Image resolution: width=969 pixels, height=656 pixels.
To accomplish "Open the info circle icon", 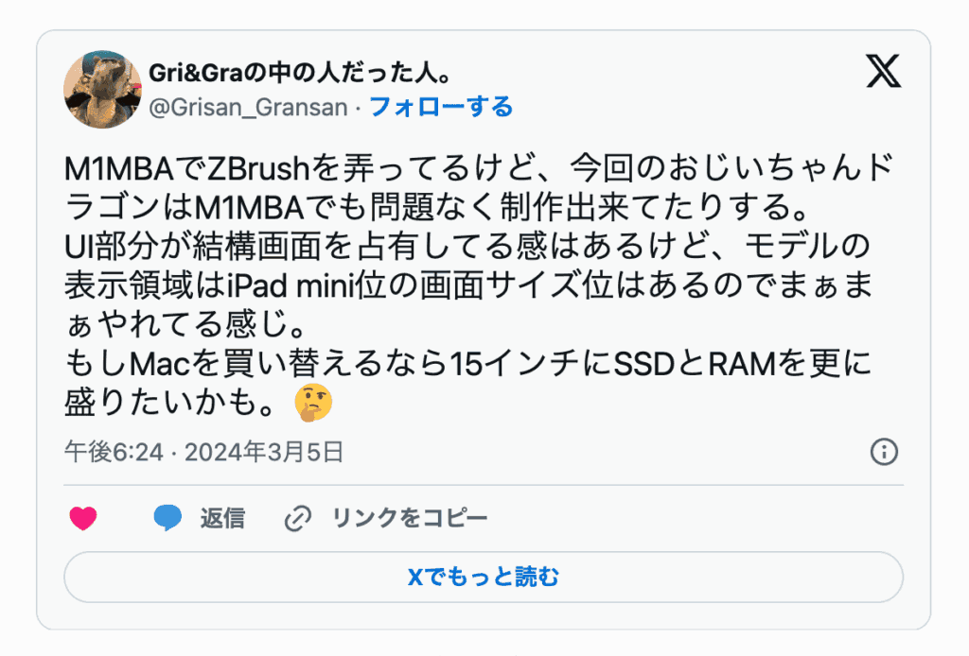I will 884,452.
